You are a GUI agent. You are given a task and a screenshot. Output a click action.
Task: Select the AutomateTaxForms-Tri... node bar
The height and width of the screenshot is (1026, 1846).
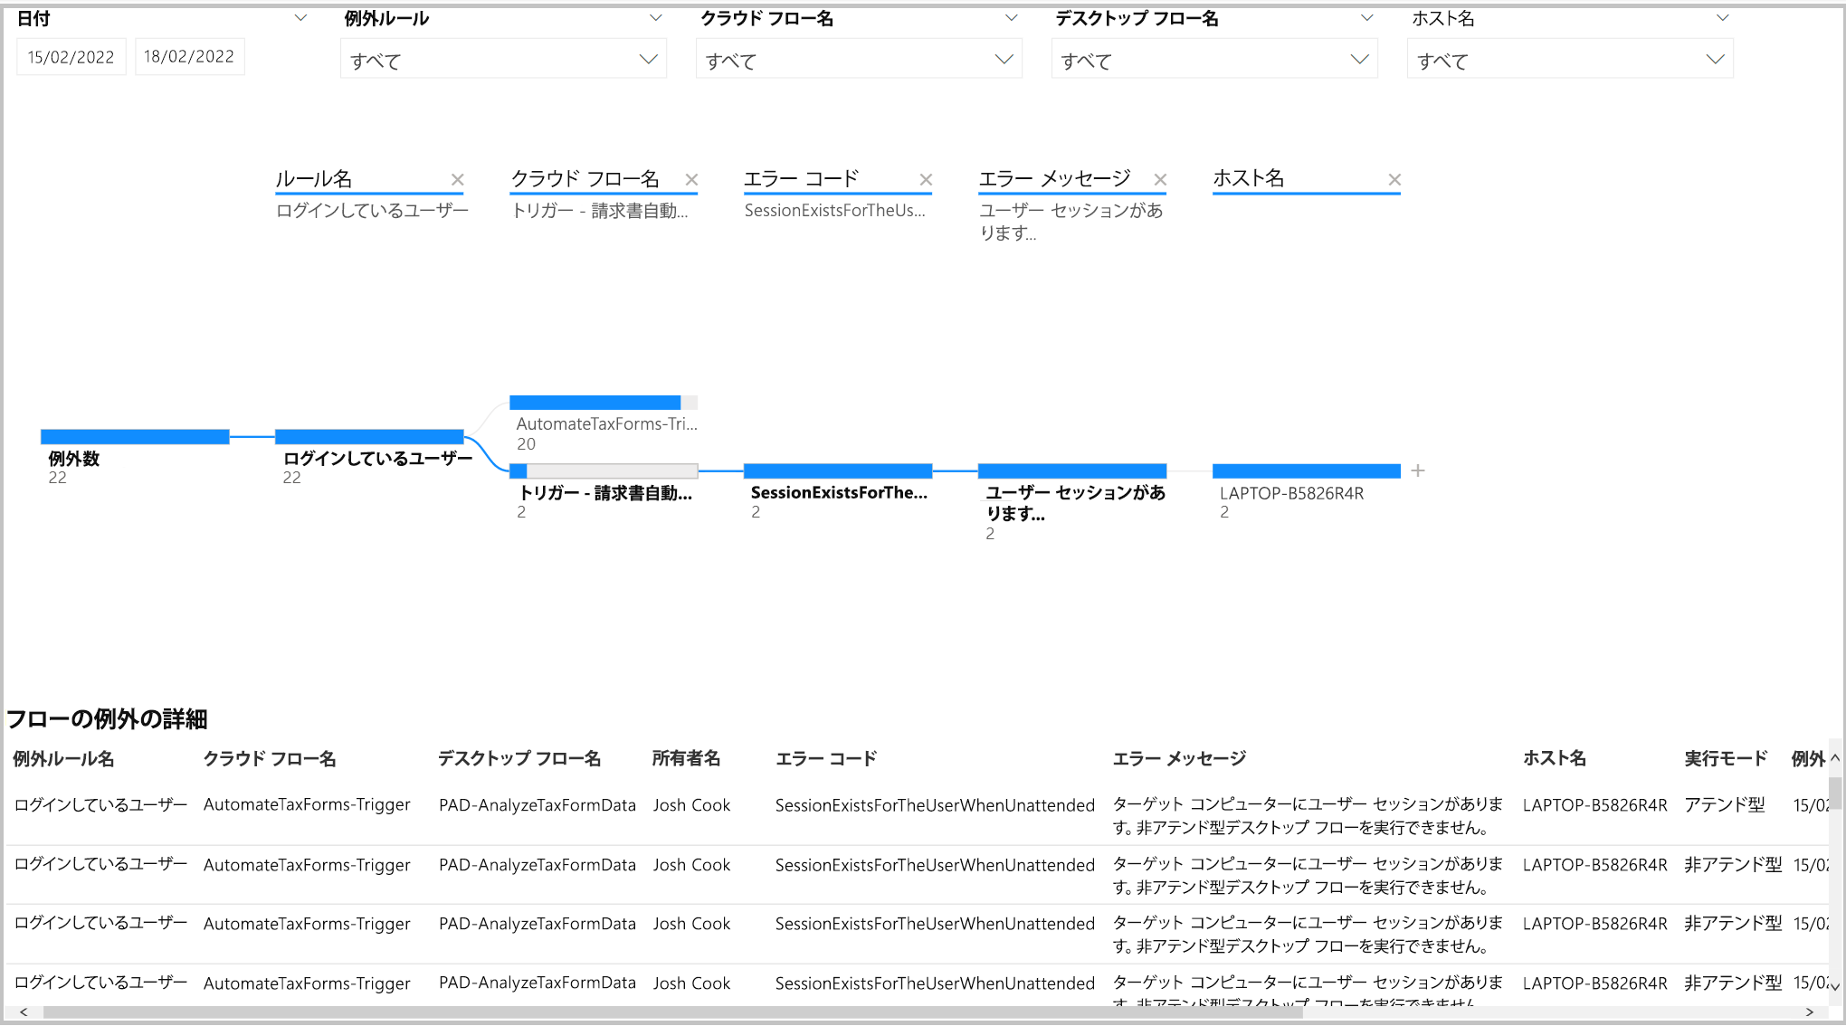pyautogui.click(x=604, y=403)
